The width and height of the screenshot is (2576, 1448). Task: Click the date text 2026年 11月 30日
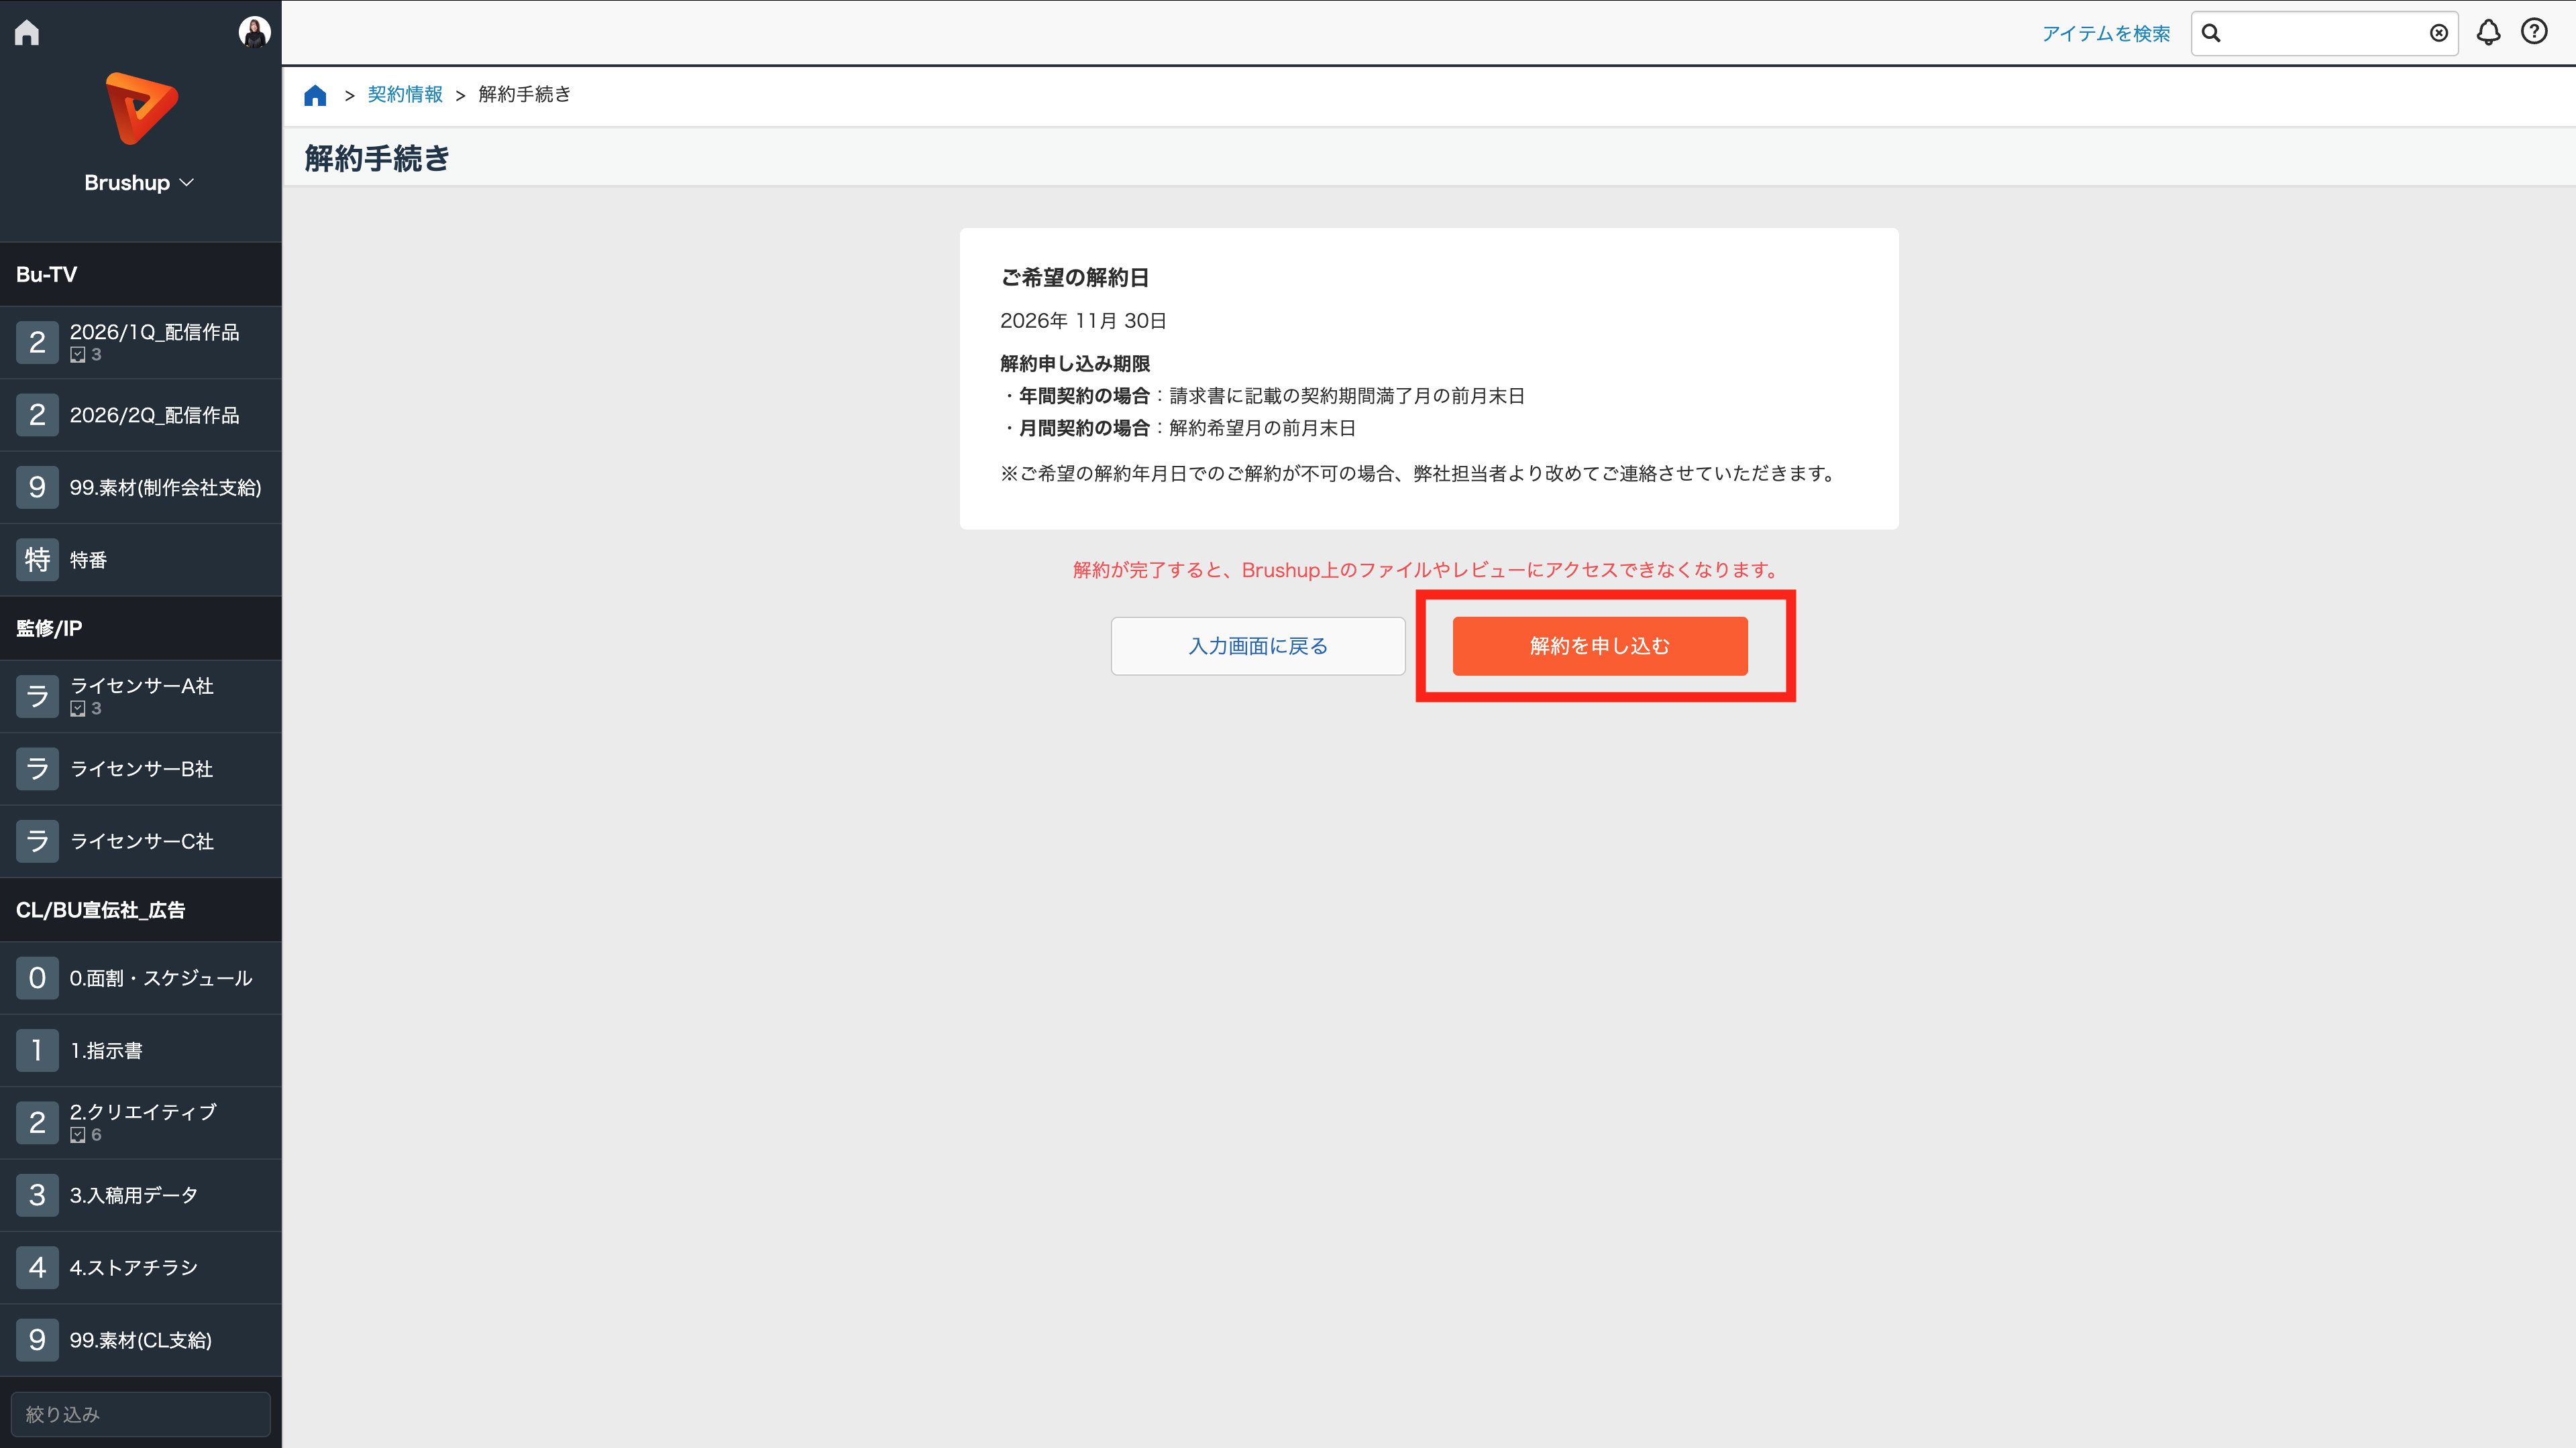click(x=1083, y=321)
